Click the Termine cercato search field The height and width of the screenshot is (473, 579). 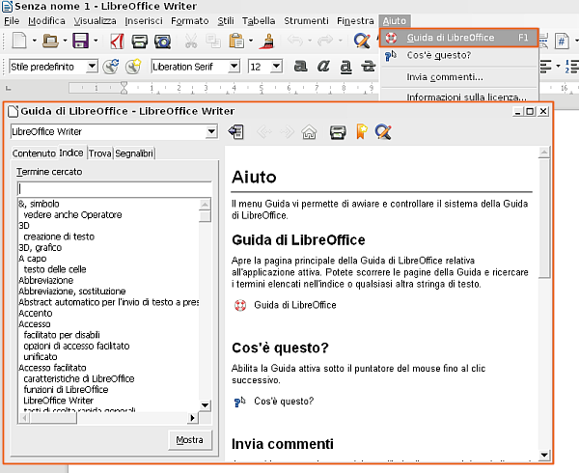[115, 188]
